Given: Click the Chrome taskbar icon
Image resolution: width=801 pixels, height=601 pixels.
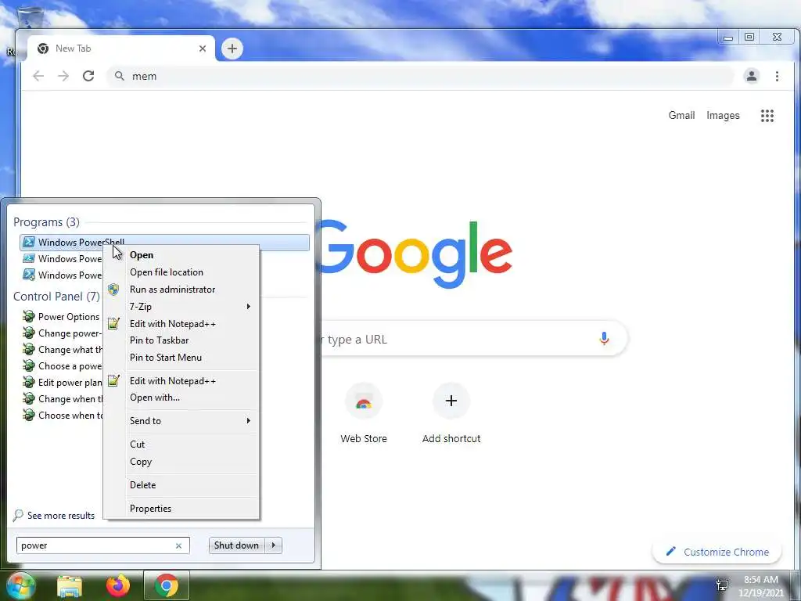Looking at the screenshot, I should [x=167, y=585].
